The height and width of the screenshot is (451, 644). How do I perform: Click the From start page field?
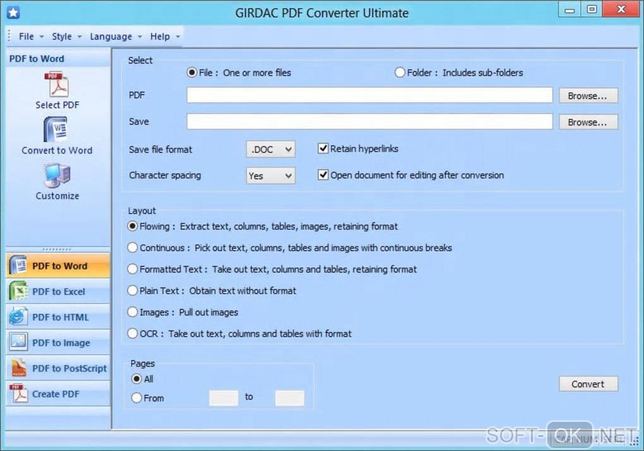(x=224, y=397)
